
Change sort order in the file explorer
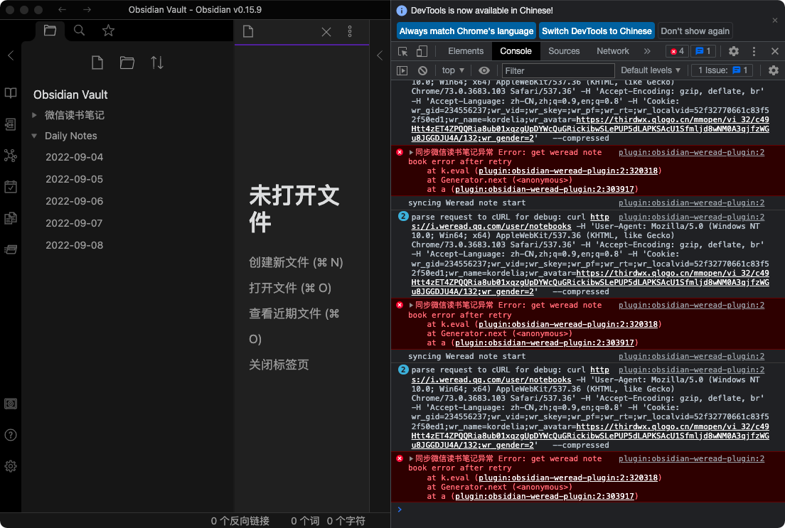[x=156, y=63]
